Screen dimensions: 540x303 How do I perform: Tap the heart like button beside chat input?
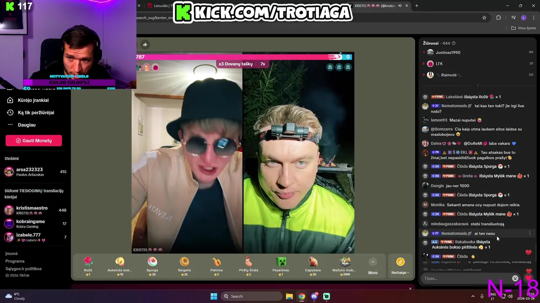[529, 278]
